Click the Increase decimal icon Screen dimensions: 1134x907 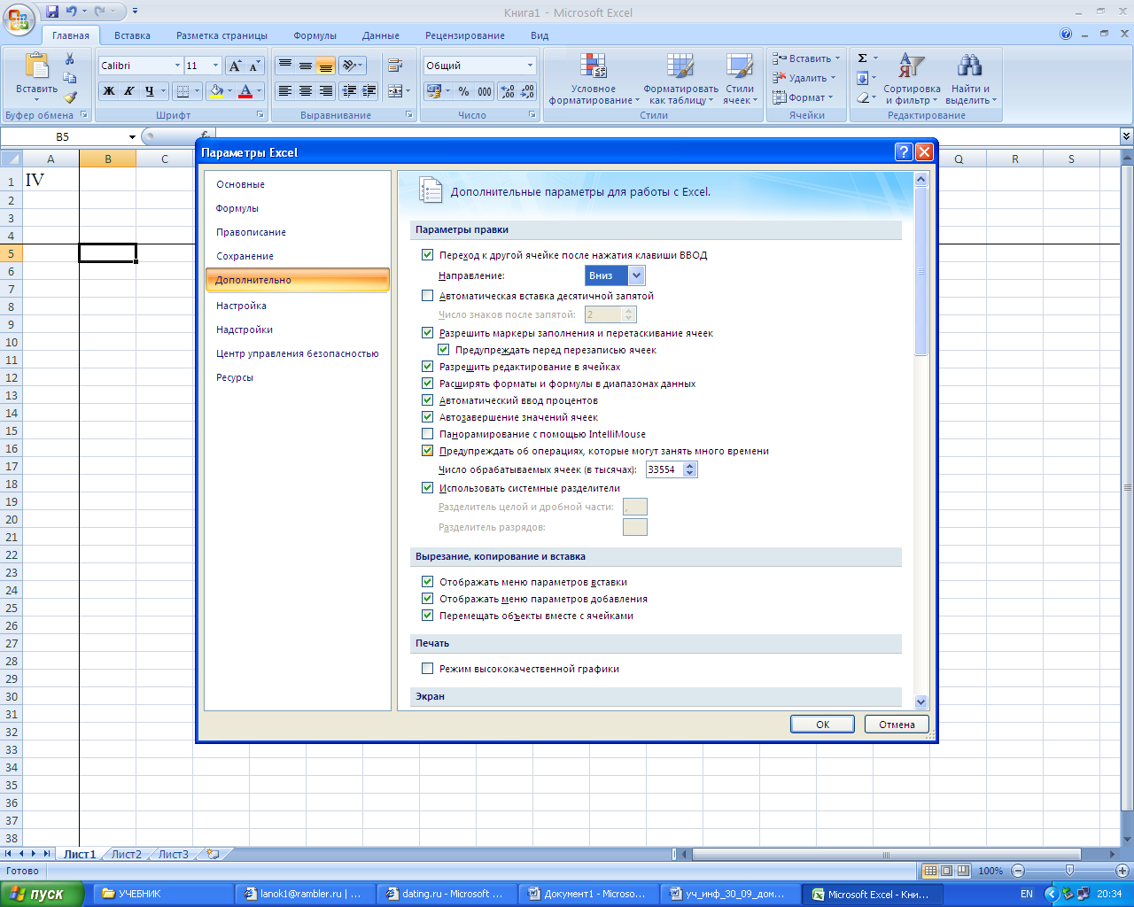pos(508,90)
